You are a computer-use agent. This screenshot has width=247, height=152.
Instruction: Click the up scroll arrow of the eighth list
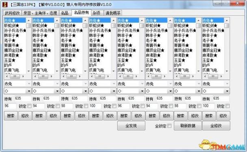(227, 20)
